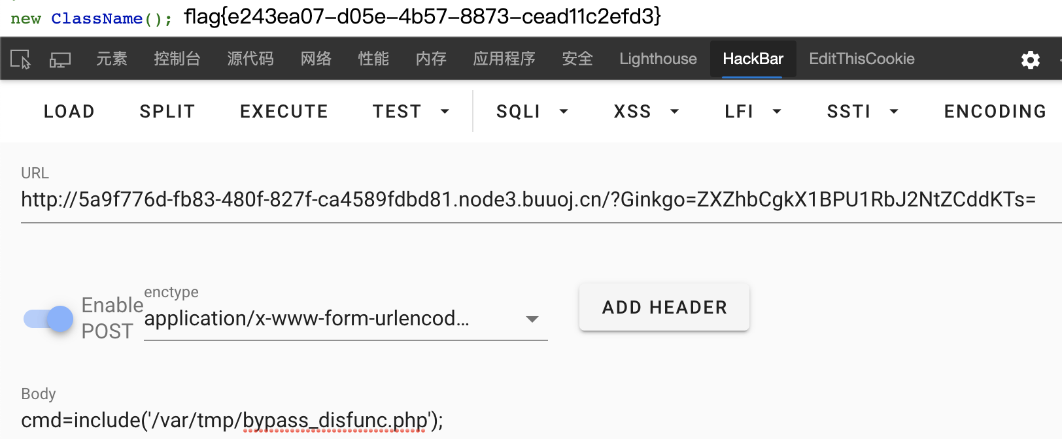This screenshot has height=439, width=1062.
Task: Open DevTools settings gear
Action: pos(1031,60)
